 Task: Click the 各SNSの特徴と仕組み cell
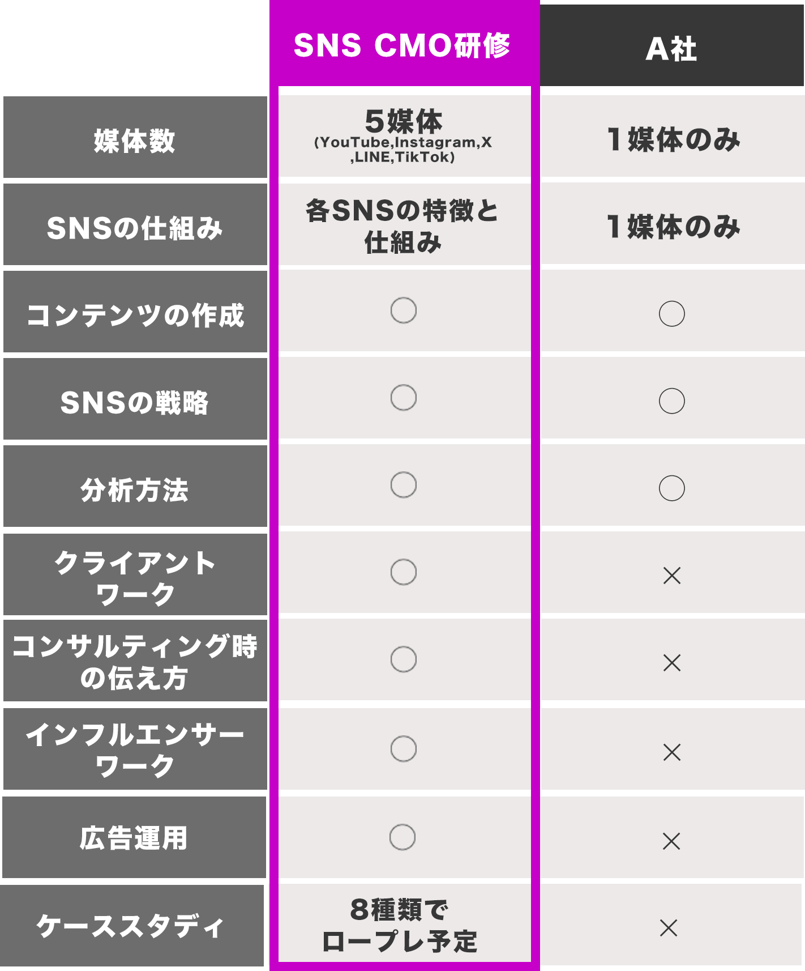[402, 225]
